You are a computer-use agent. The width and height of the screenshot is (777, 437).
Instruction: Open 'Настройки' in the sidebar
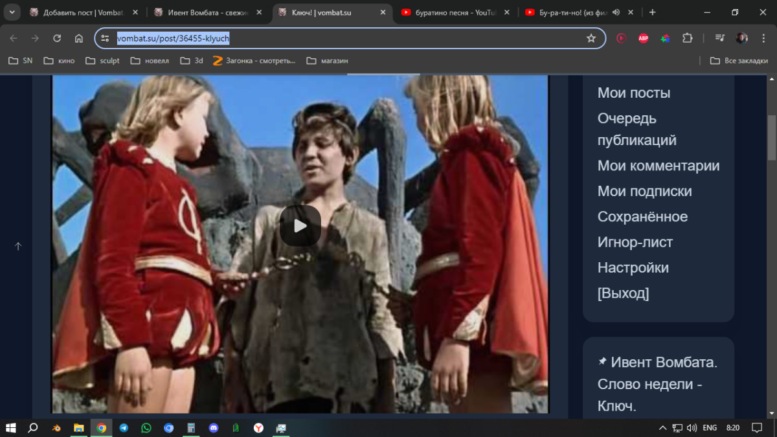pos(633,267)
